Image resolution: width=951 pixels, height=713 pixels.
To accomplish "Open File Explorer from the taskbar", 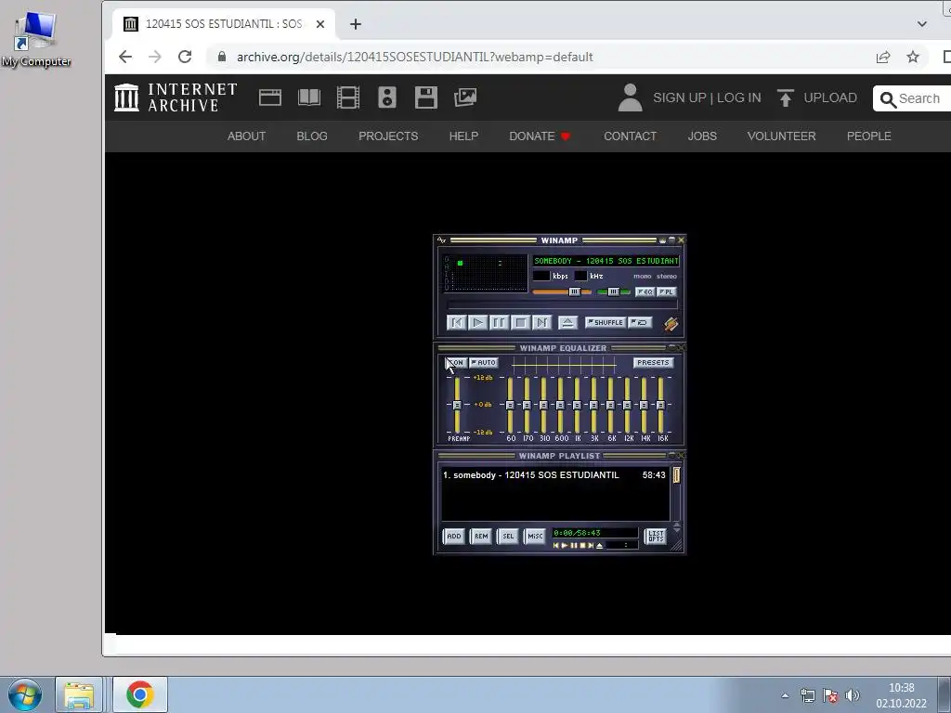I will coord(79,694).
